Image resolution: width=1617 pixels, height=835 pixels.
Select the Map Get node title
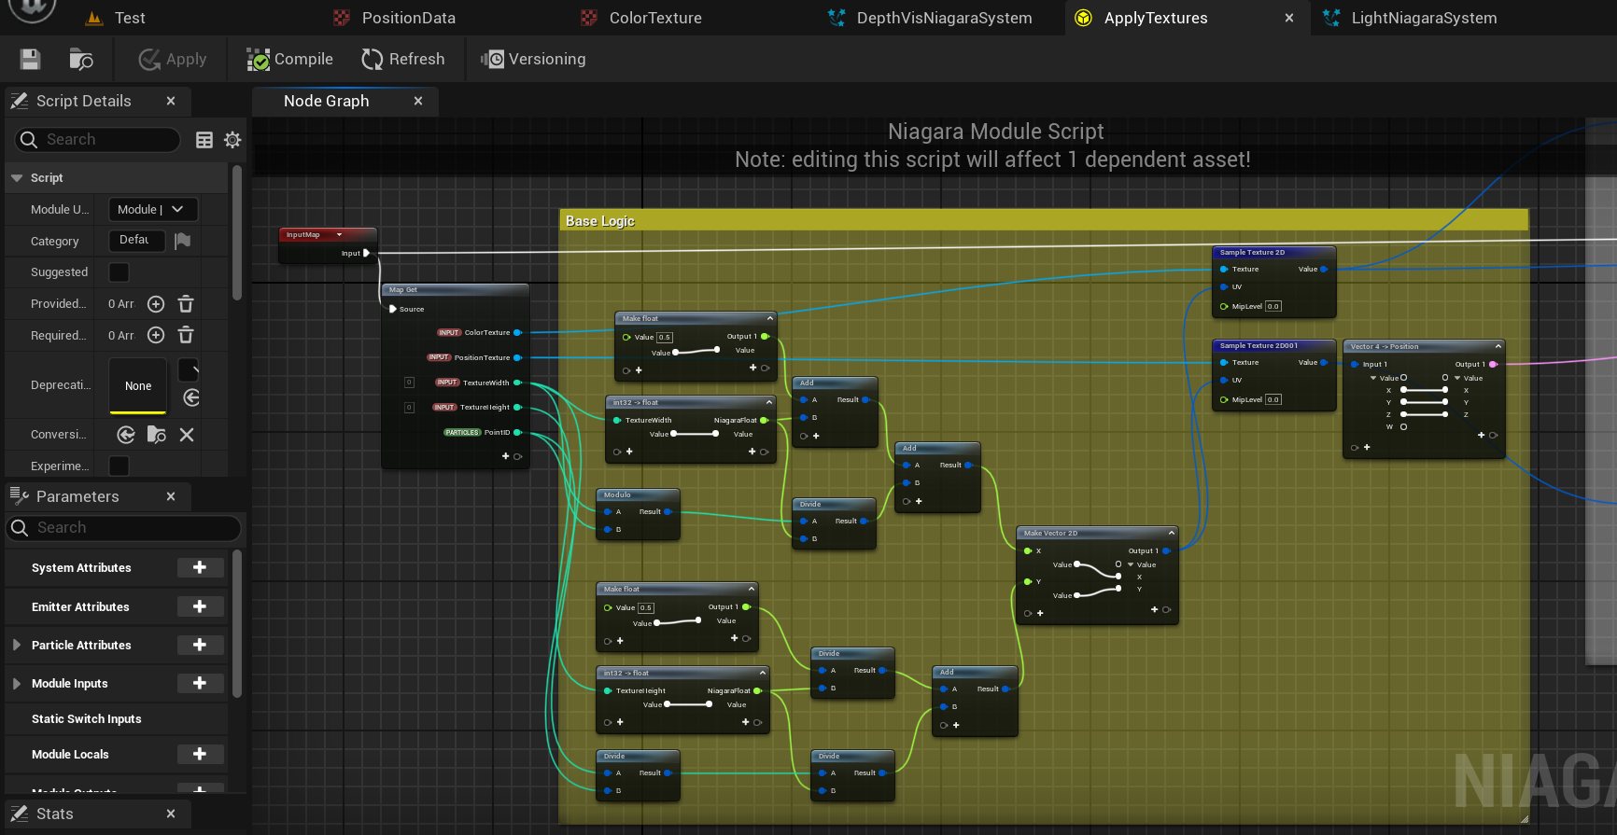tap(403, 290)
